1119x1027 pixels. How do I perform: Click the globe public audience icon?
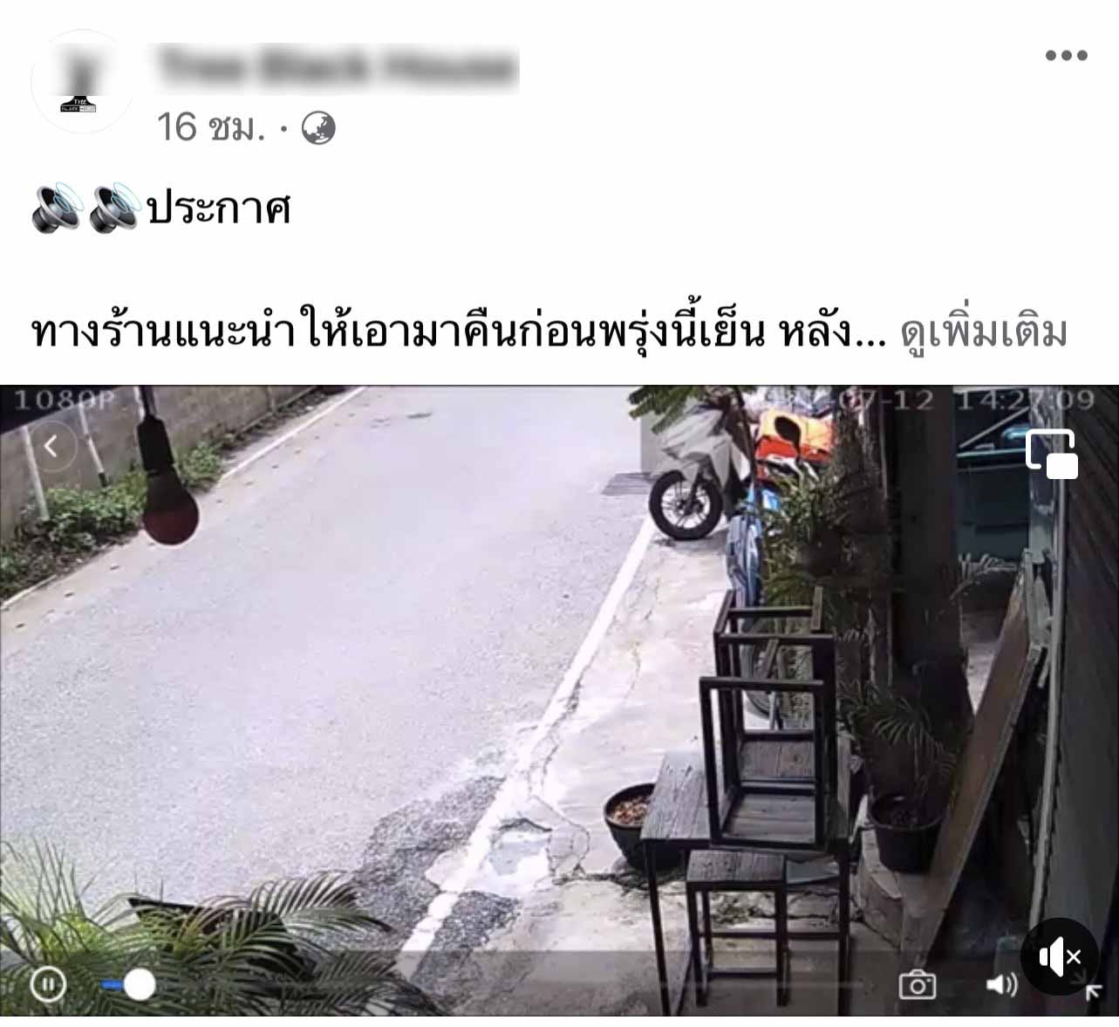point(318,128)
